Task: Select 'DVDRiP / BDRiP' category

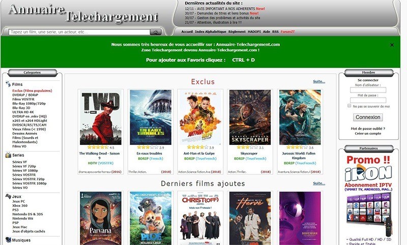Action: coord(25,95)
